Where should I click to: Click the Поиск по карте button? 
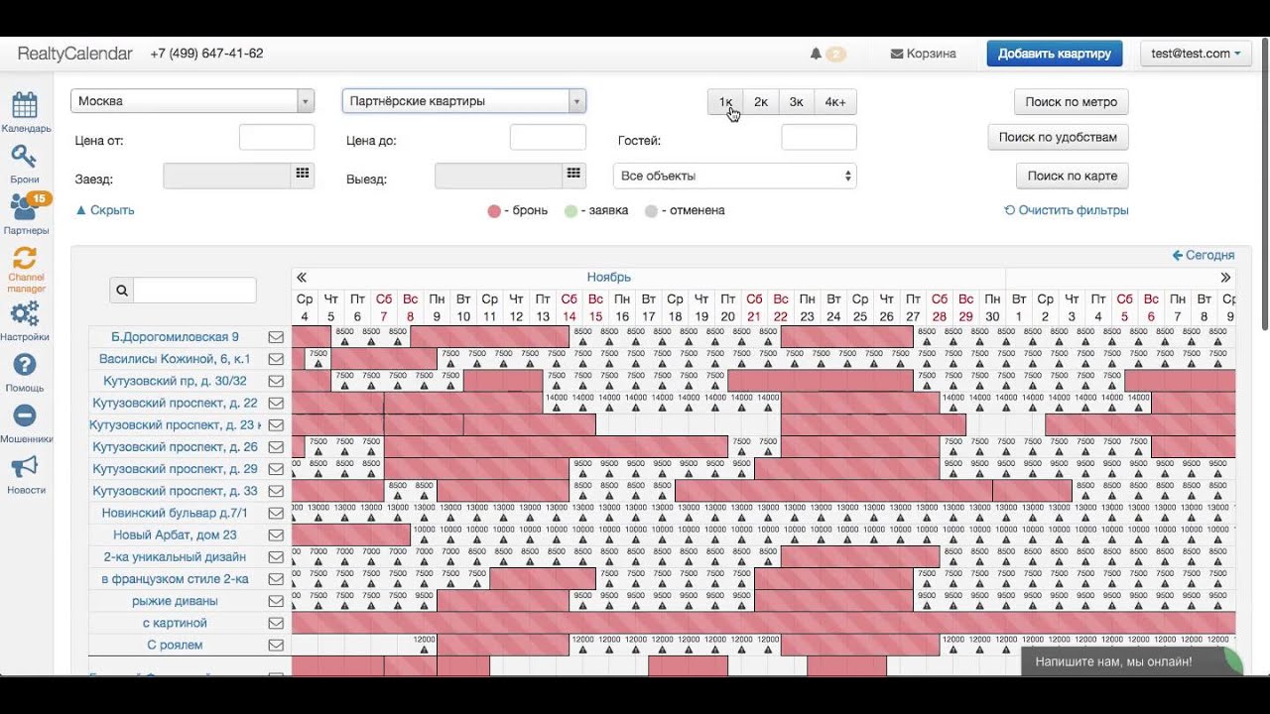(1073, 176)
